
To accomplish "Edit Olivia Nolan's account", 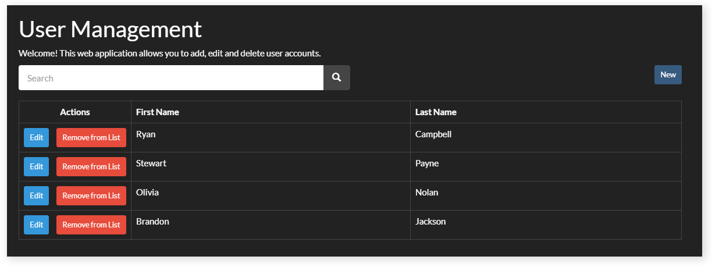I will tap(36, 196).
